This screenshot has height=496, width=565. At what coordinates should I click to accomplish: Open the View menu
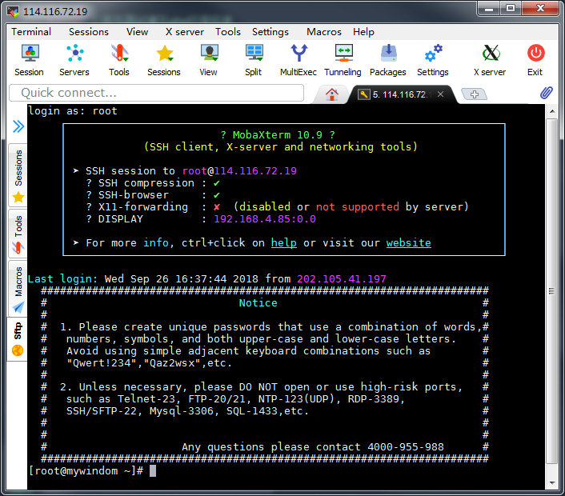click(x=137, y=32)
